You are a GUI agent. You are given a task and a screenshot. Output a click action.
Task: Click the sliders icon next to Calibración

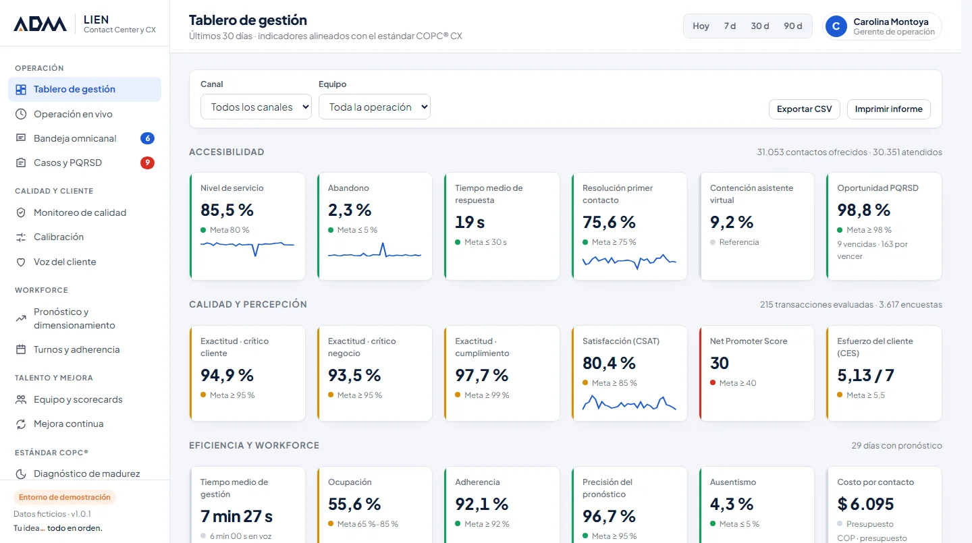click(21, 237)
